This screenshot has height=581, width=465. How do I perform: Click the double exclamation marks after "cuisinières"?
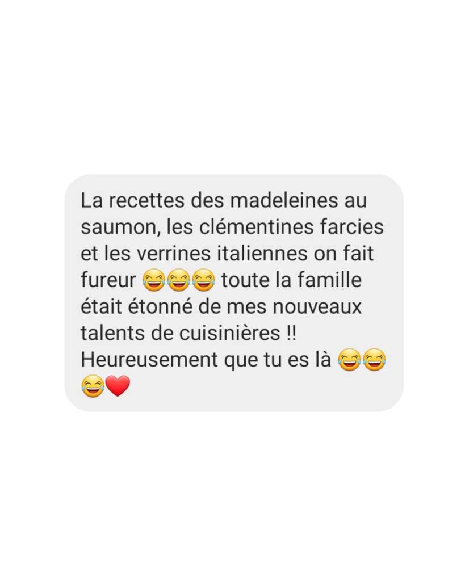point(292,332)
